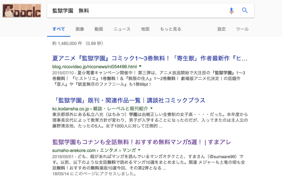
Task: Click the Google doodle logo
Action: [x=22, y=11]
